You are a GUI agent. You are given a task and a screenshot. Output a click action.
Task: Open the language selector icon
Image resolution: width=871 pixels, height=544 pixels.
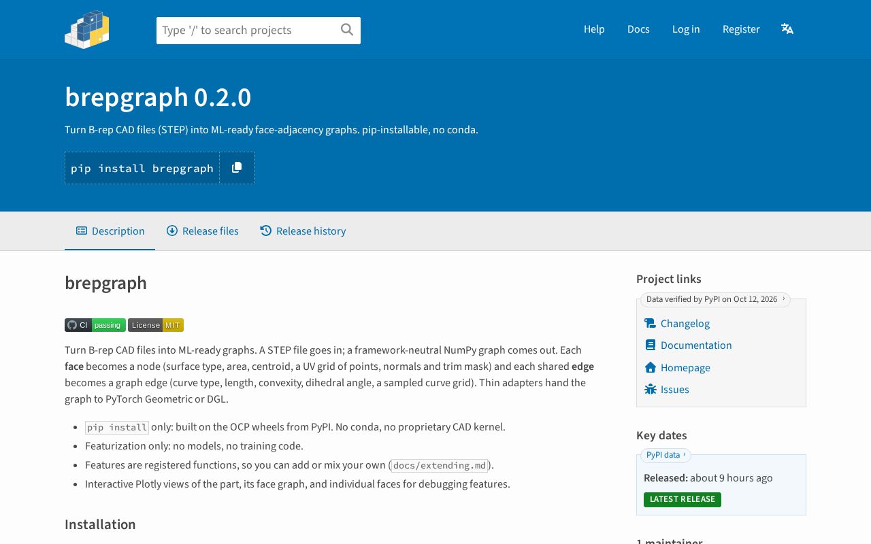[x=787, y=29]
